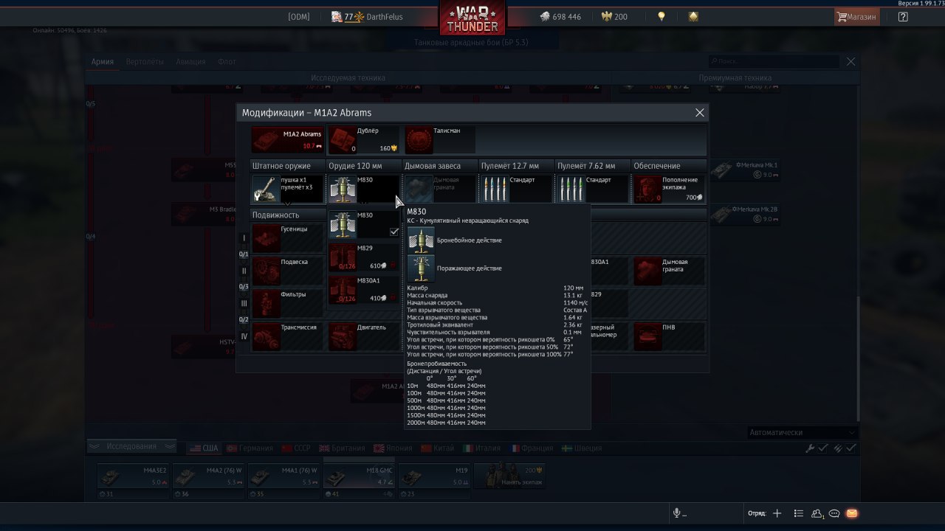Select the M4A1 (76) W crew slot

coord(283,476)
